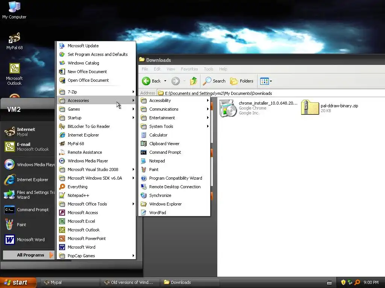Select pal-ddraw-binary.zip file

coord(329,108)
